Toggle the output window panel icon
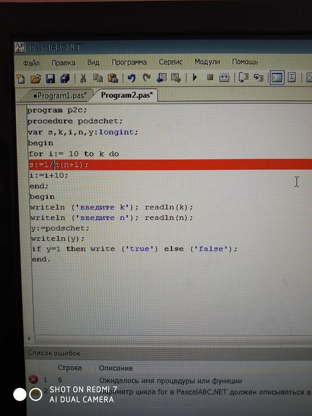Viewport: 312px width, 416px height. 277,77
